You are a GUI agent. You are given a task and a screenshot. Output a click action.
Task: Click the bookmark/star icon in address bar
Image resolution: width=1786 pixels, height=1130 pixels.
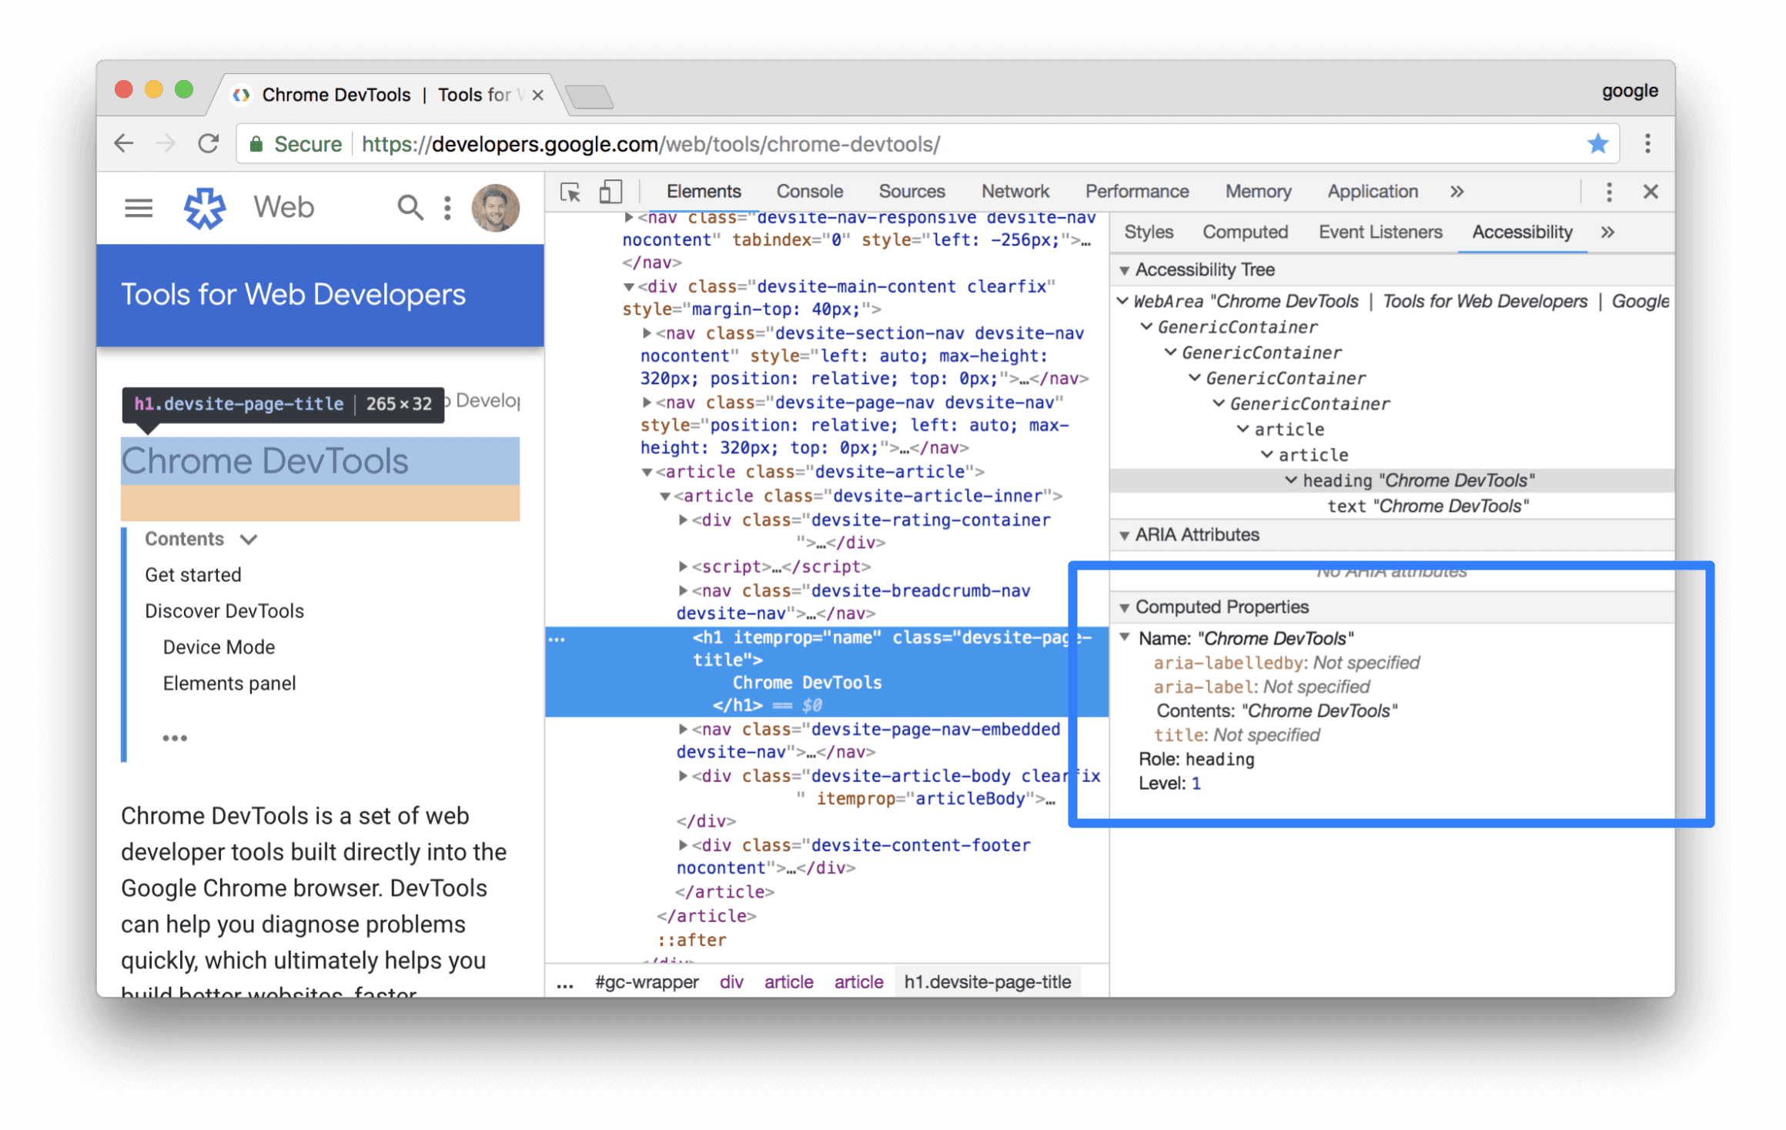pos(1594,143)
